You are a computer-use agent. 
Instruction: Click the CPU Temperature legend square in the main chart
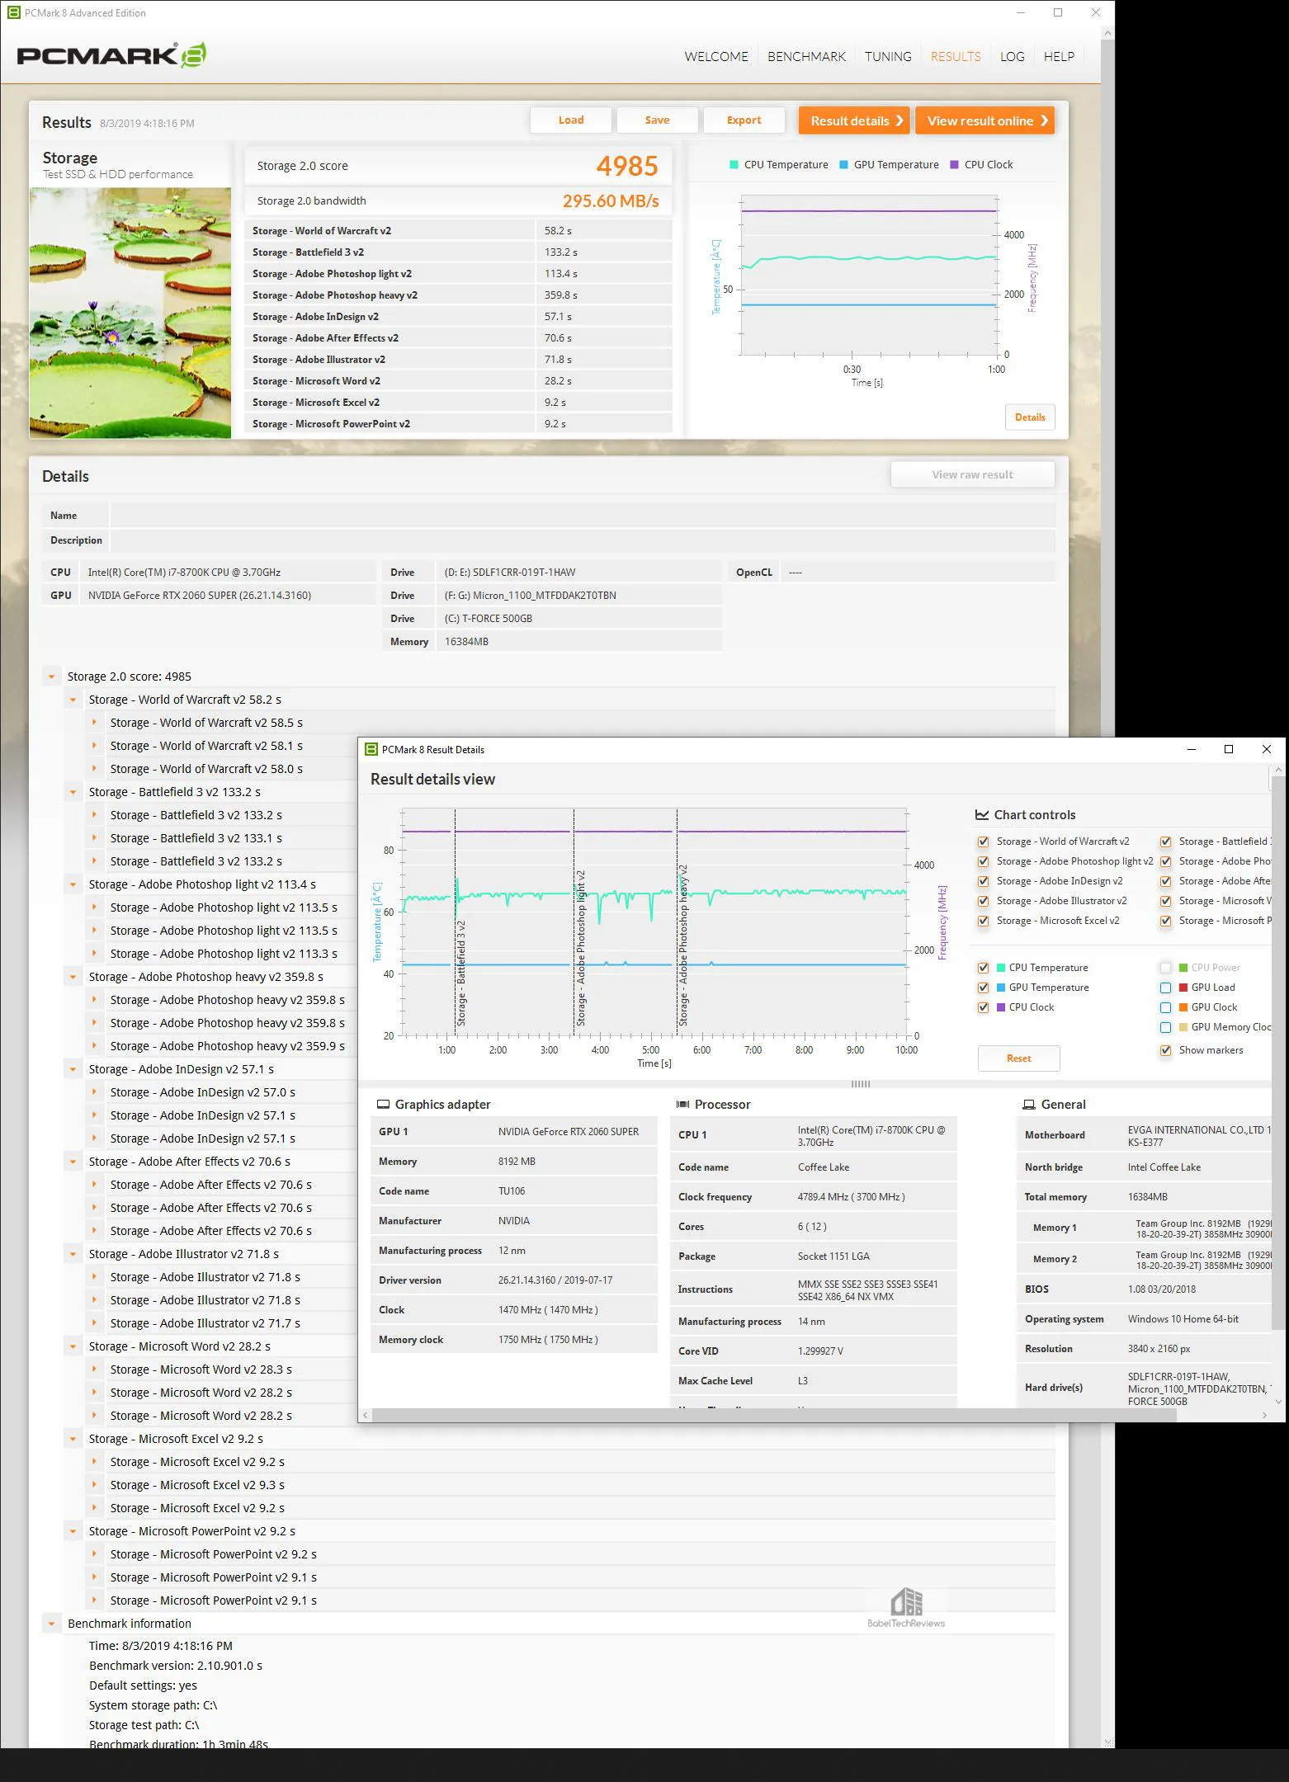click(734, 164)
